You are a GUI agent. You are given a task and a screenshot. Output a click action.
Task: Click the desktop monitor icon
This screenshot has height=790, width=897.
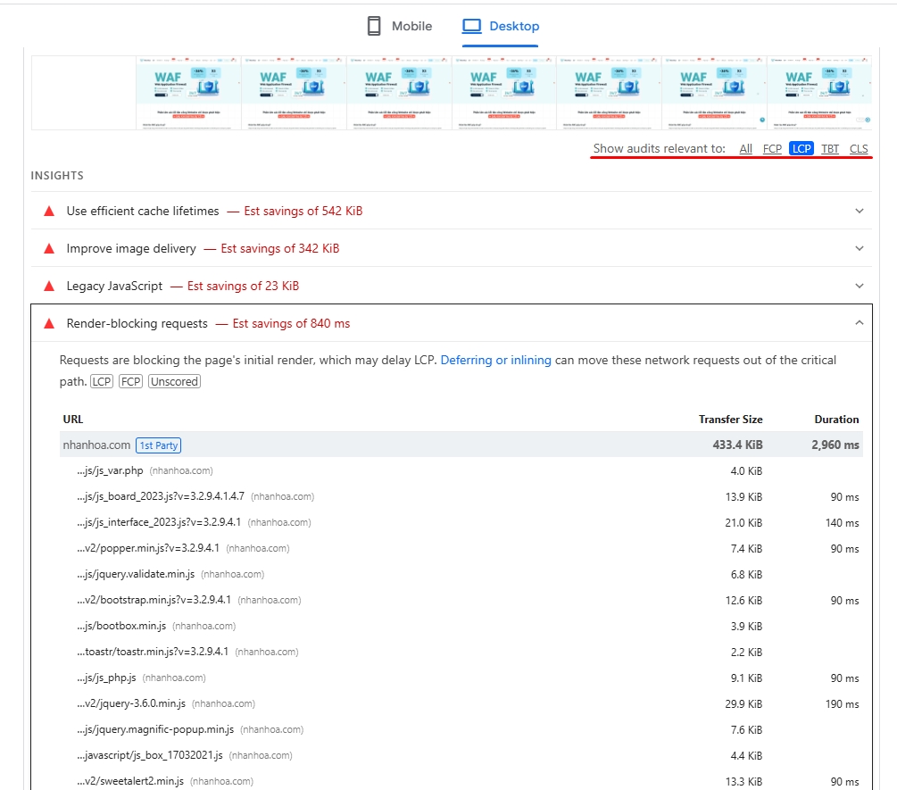click(x=472, y=26)
